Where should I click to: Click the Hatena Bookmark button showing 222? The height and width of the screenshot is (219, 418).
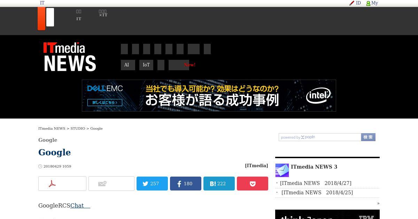(x=219, y=184)
